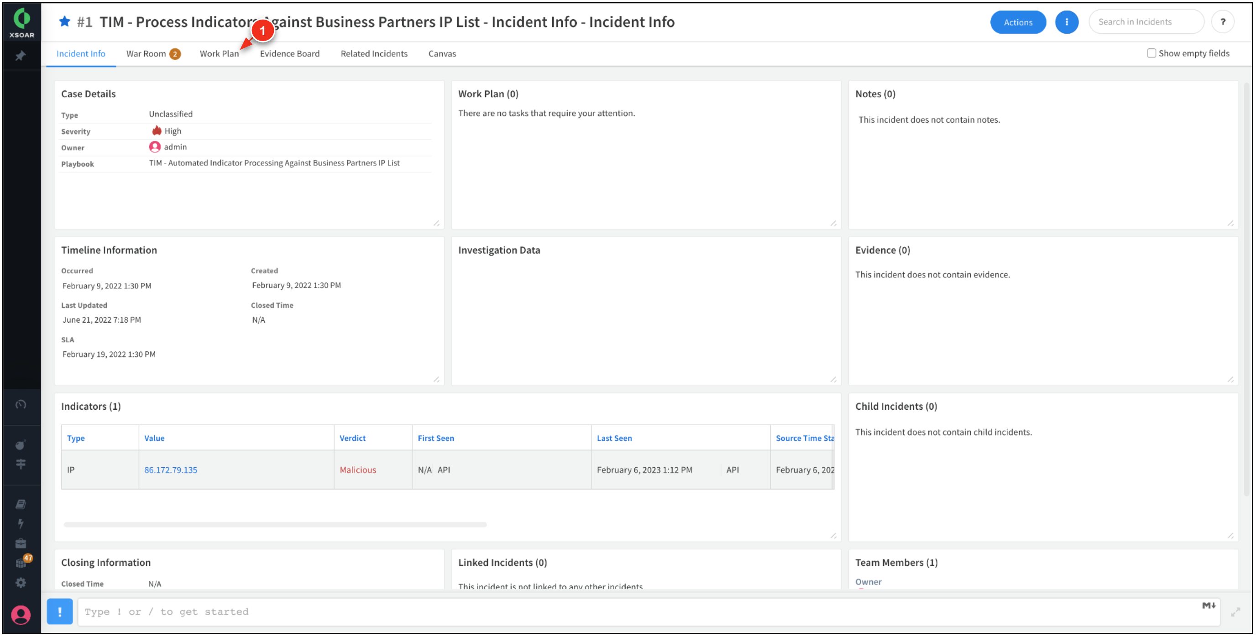Open the Canvas tab
Viewport: 1256px width, 637px height.
442,53
